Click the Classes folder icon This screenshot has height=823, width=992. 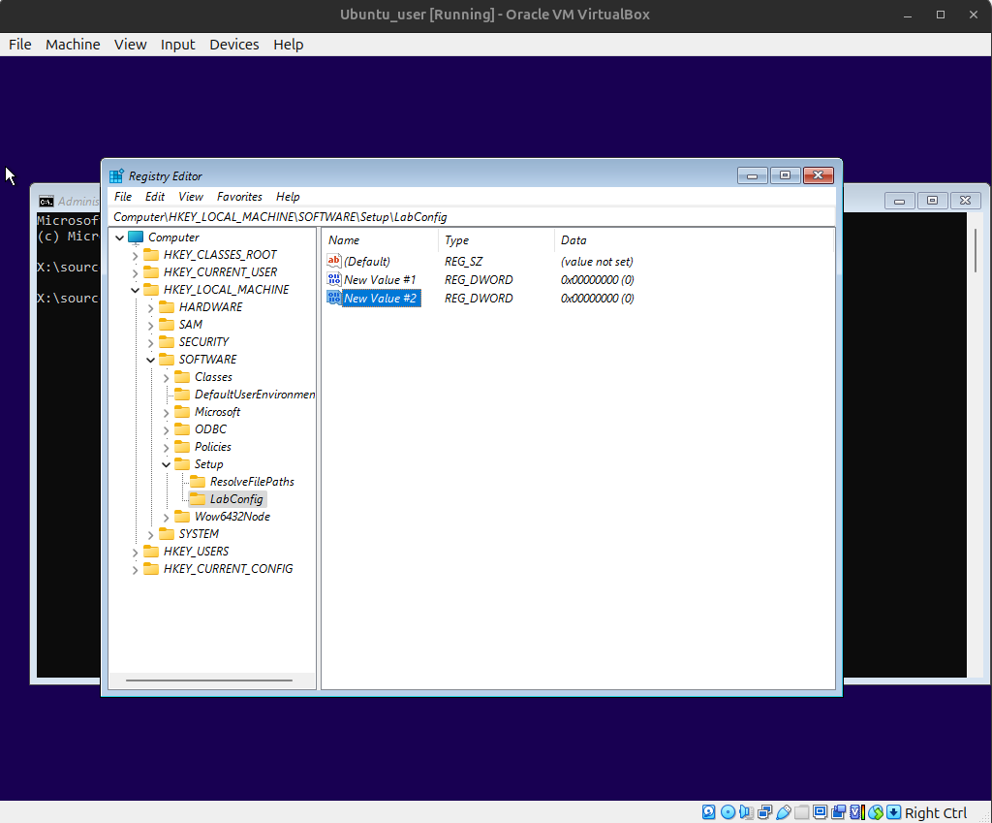tap(182, 377)
